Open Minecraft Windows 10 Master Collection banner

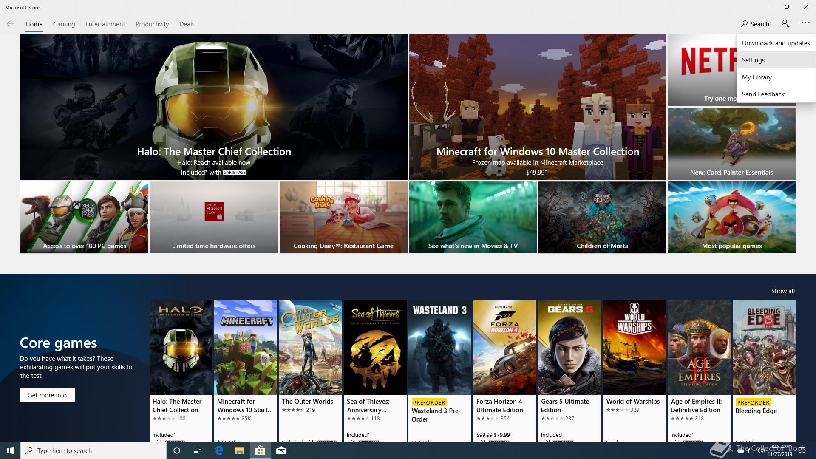538,107
